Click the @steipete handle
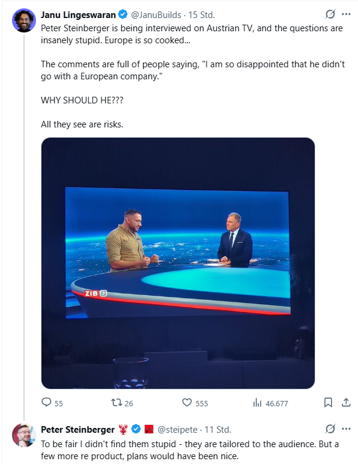The image size is (358, 464). pyautogui.click(x=177, y=429)
